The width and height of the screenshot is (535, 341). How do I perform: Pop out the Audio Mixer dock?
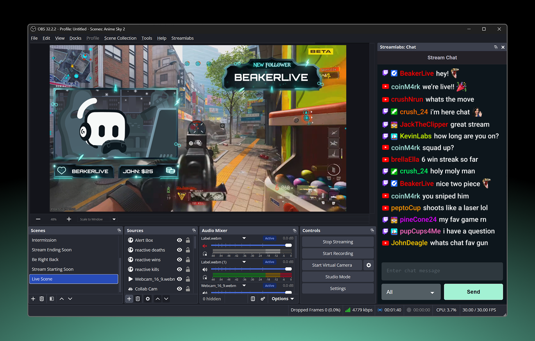[295, 230]
